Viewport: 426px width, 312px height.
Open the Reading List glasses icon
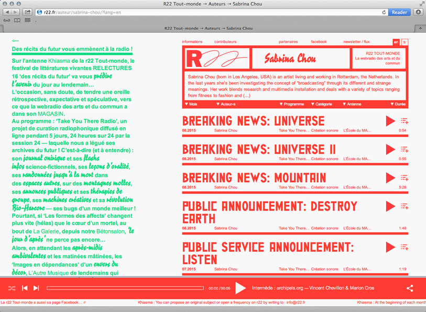tap(6, 20)
